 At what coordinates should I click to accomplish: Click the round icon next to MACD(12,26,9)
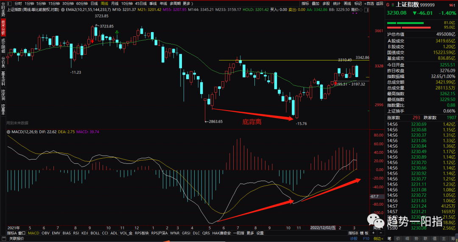tap(8, 132)
